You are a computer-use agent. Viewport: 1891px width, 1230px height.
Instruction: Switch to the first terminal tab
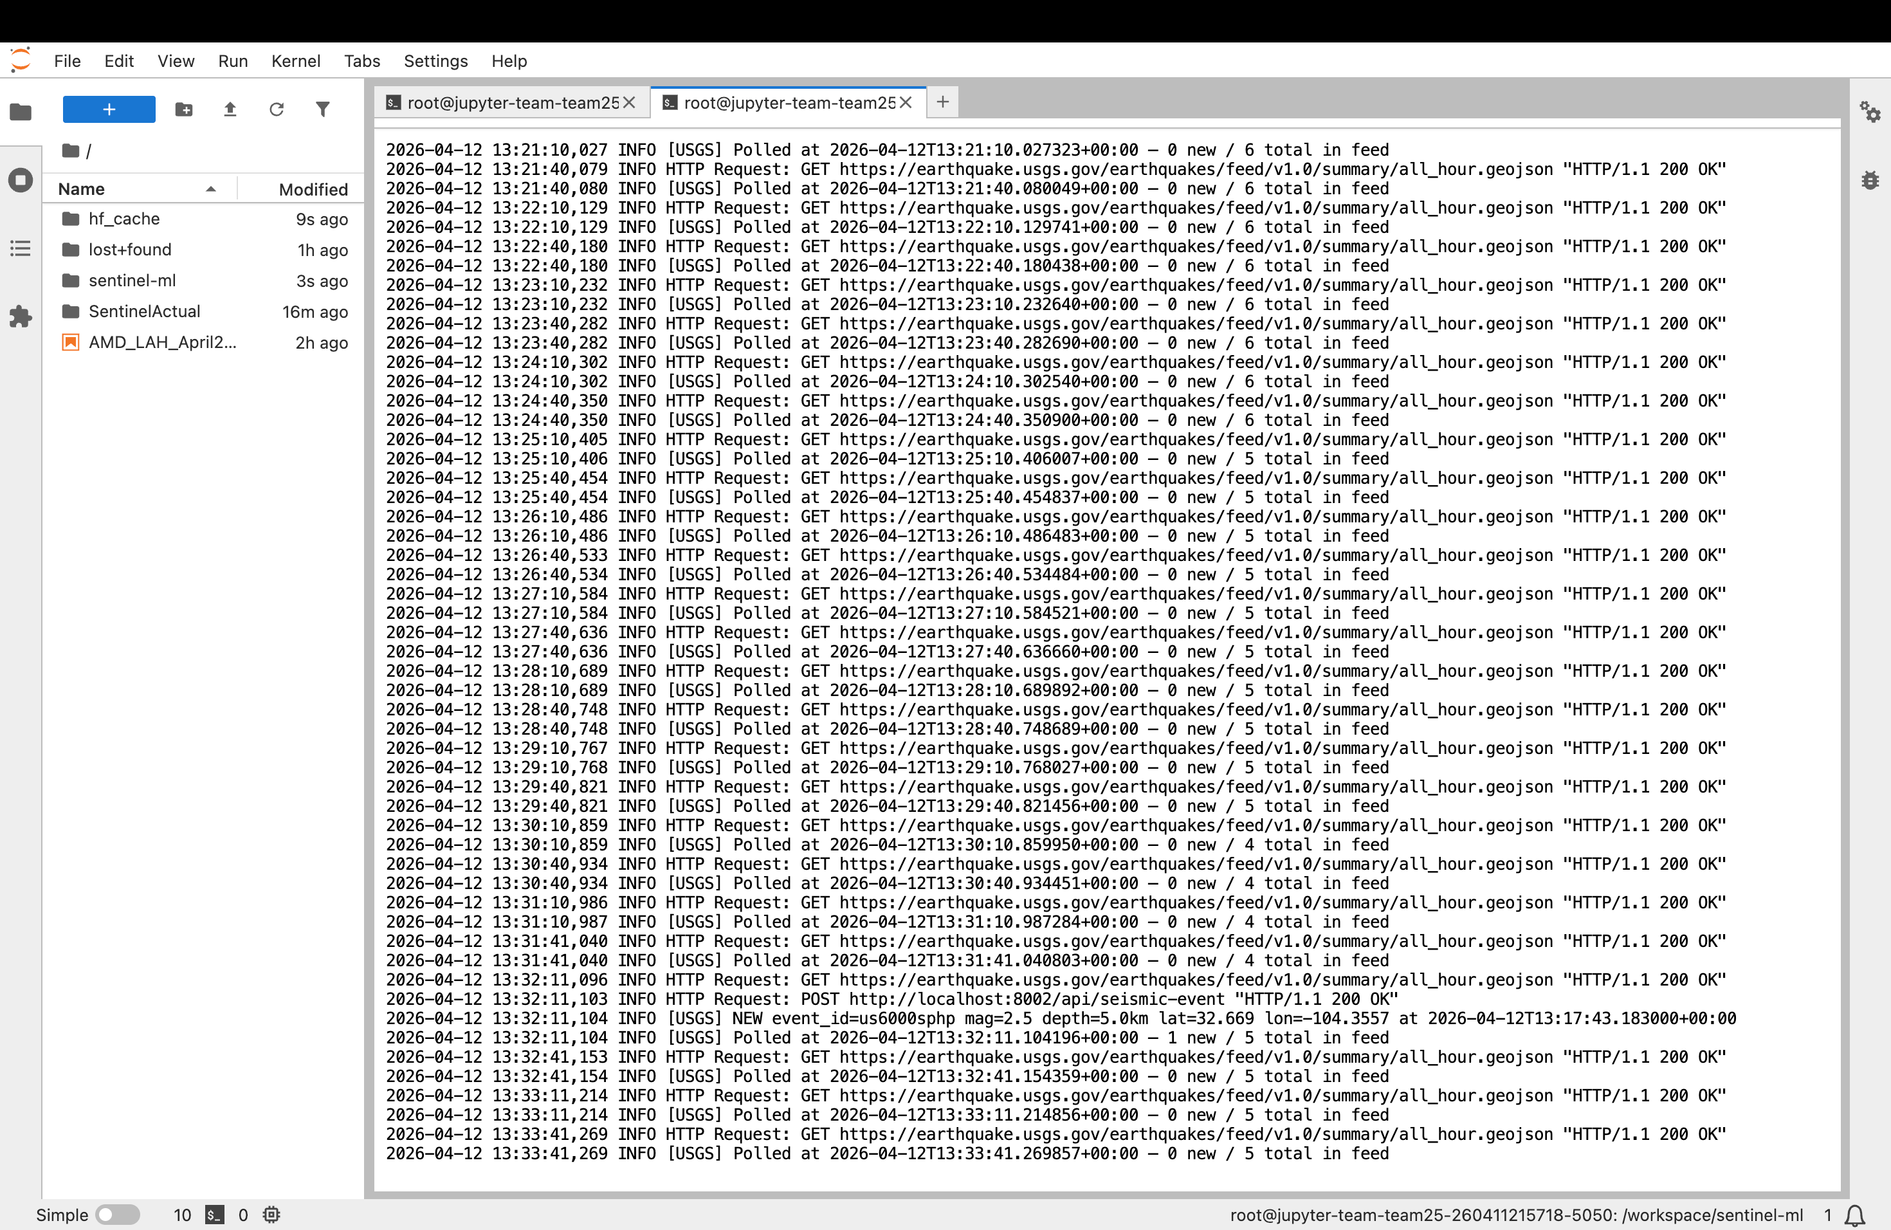coord(512,102)
